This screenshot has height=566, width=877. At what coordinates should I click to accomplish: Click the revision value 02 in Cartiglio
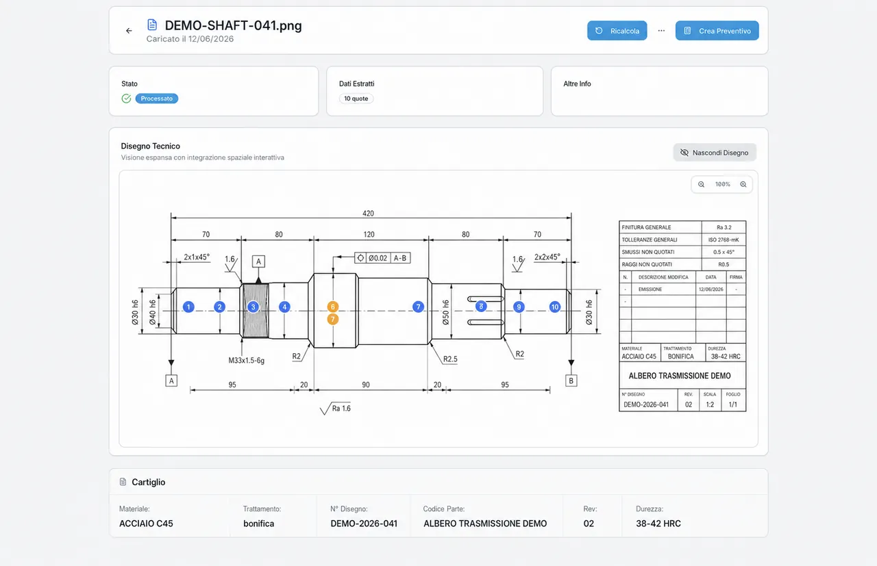point(589,524)
